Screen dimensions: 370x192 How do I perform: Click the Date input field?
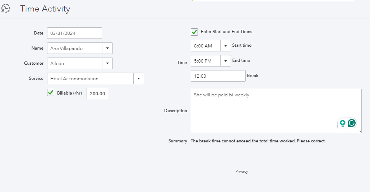(74, 33)
